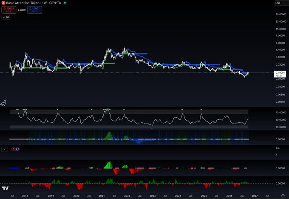Expand the indicator legend showing 10
The height and width of the screenshot is (199, 289).
point(6,17)
